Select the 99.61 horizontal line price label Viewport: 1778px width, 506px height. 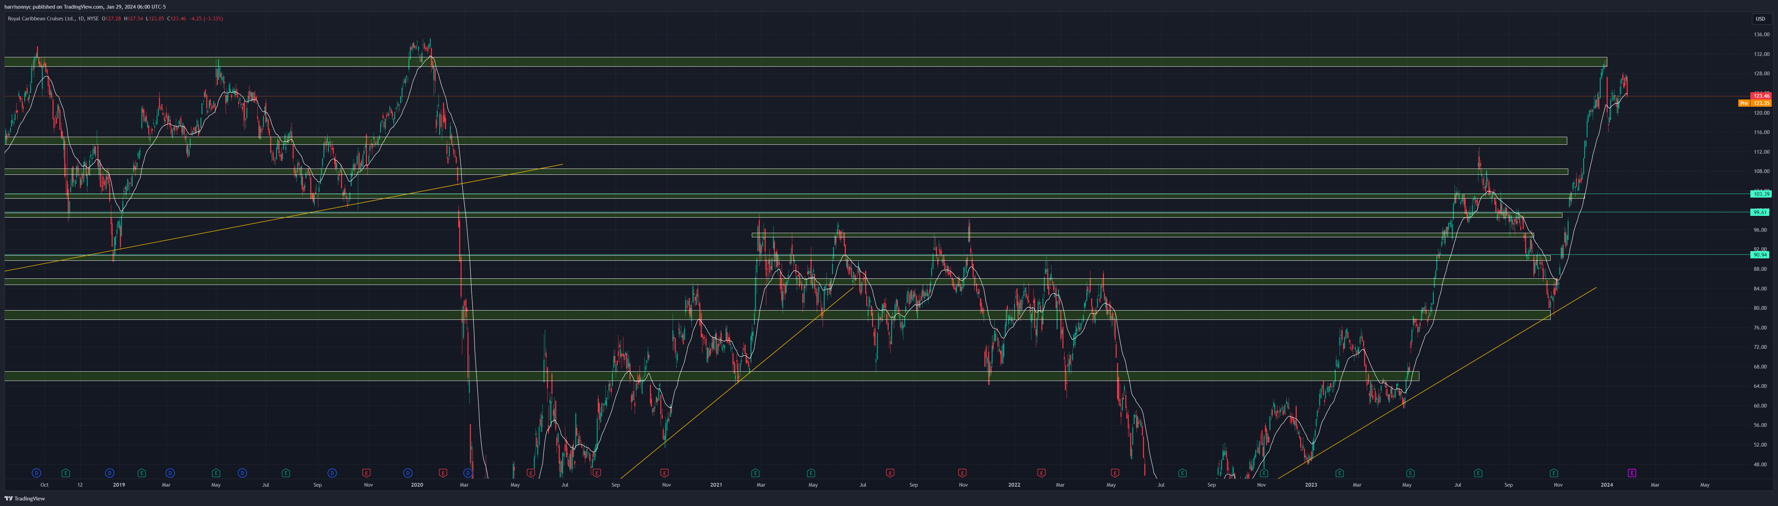pyautogui.click(x=1761, y=213)
